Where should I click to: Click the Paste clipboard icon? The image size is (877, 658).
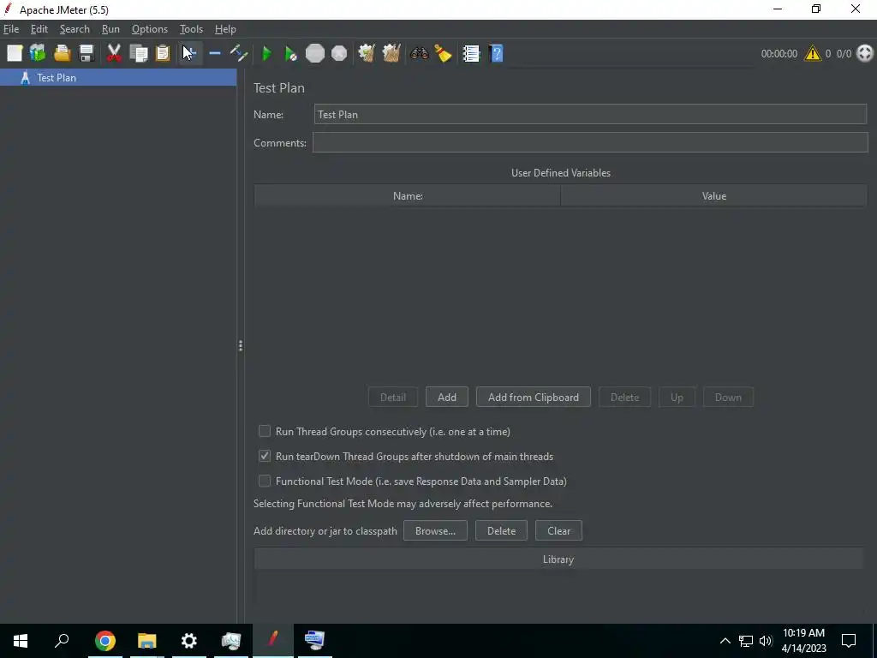point(163,53)
